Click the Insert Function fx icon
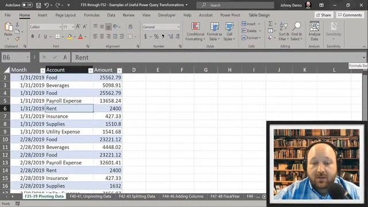This screenshot has height=207, width=368. [x=65, y=57]
